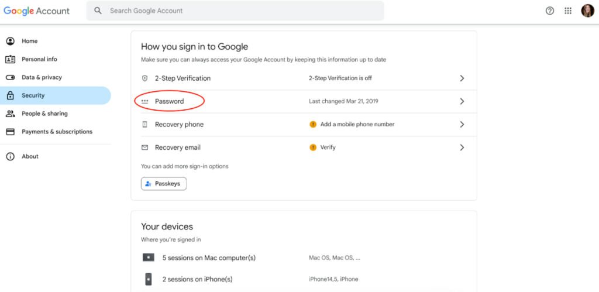Image resolution: width=599 pixels, height=292 pixels.
Task: Open the help question mark icon
Action: 550,11
